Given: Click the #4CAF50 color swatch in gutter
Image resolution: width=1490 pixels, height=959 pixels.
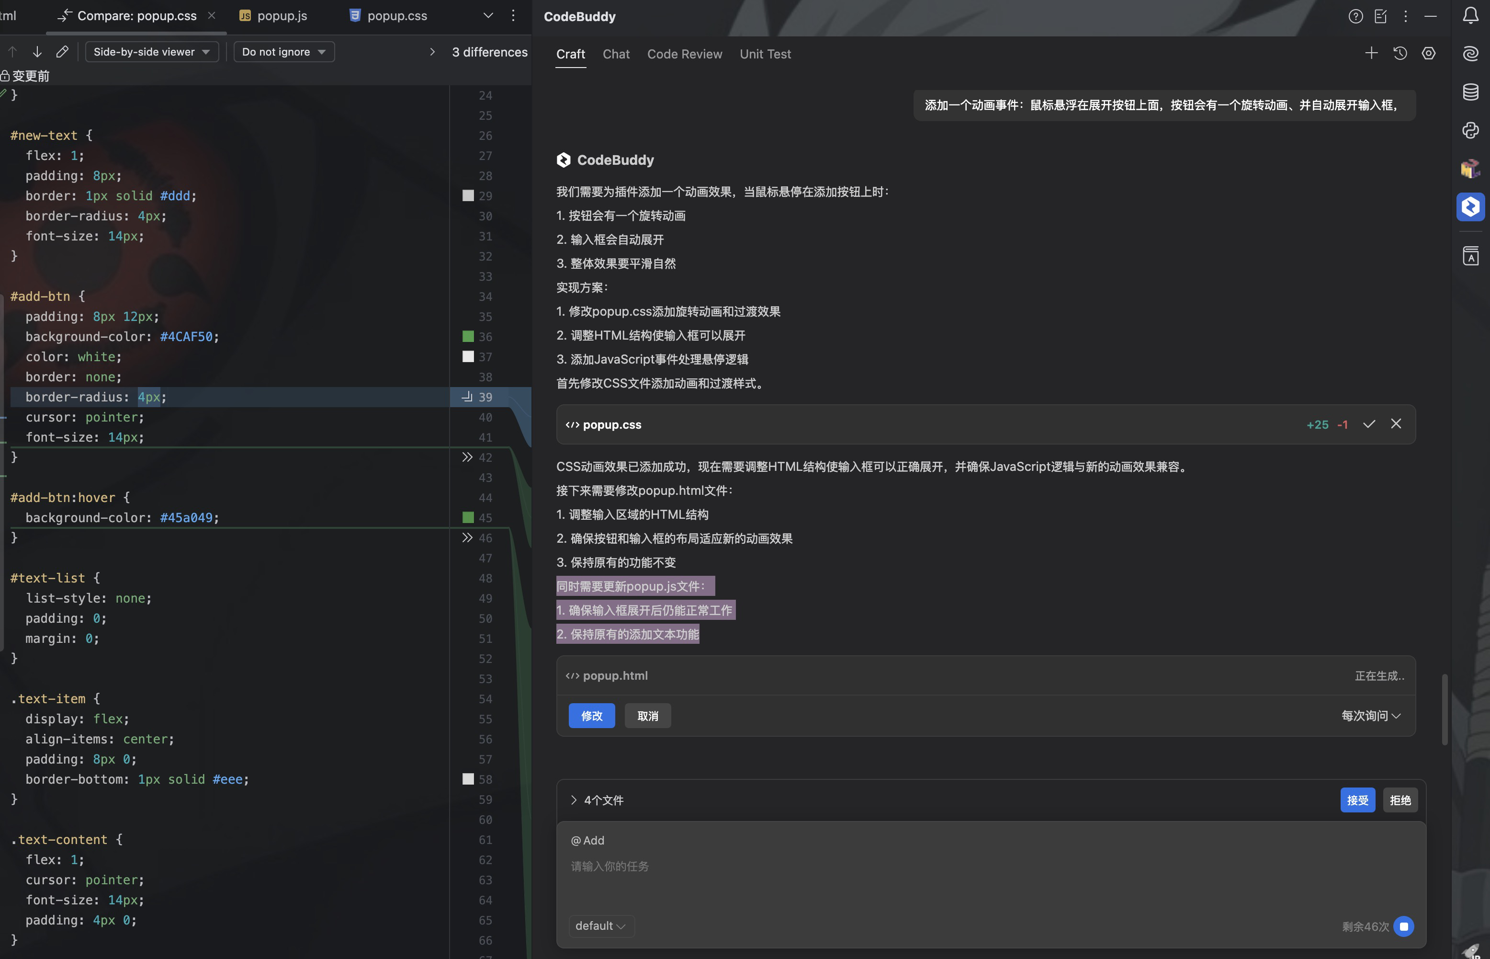Looking at the screenshot, I should 468,337.
